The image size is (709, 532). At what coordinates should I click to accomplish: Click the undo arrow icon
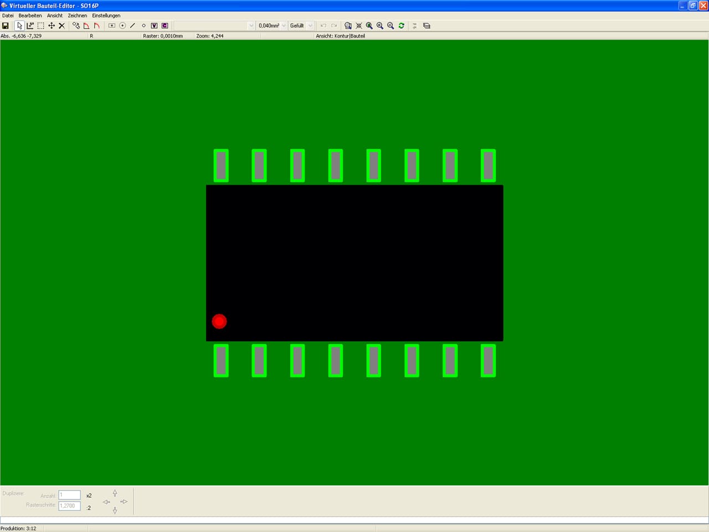tap(323, 25)
